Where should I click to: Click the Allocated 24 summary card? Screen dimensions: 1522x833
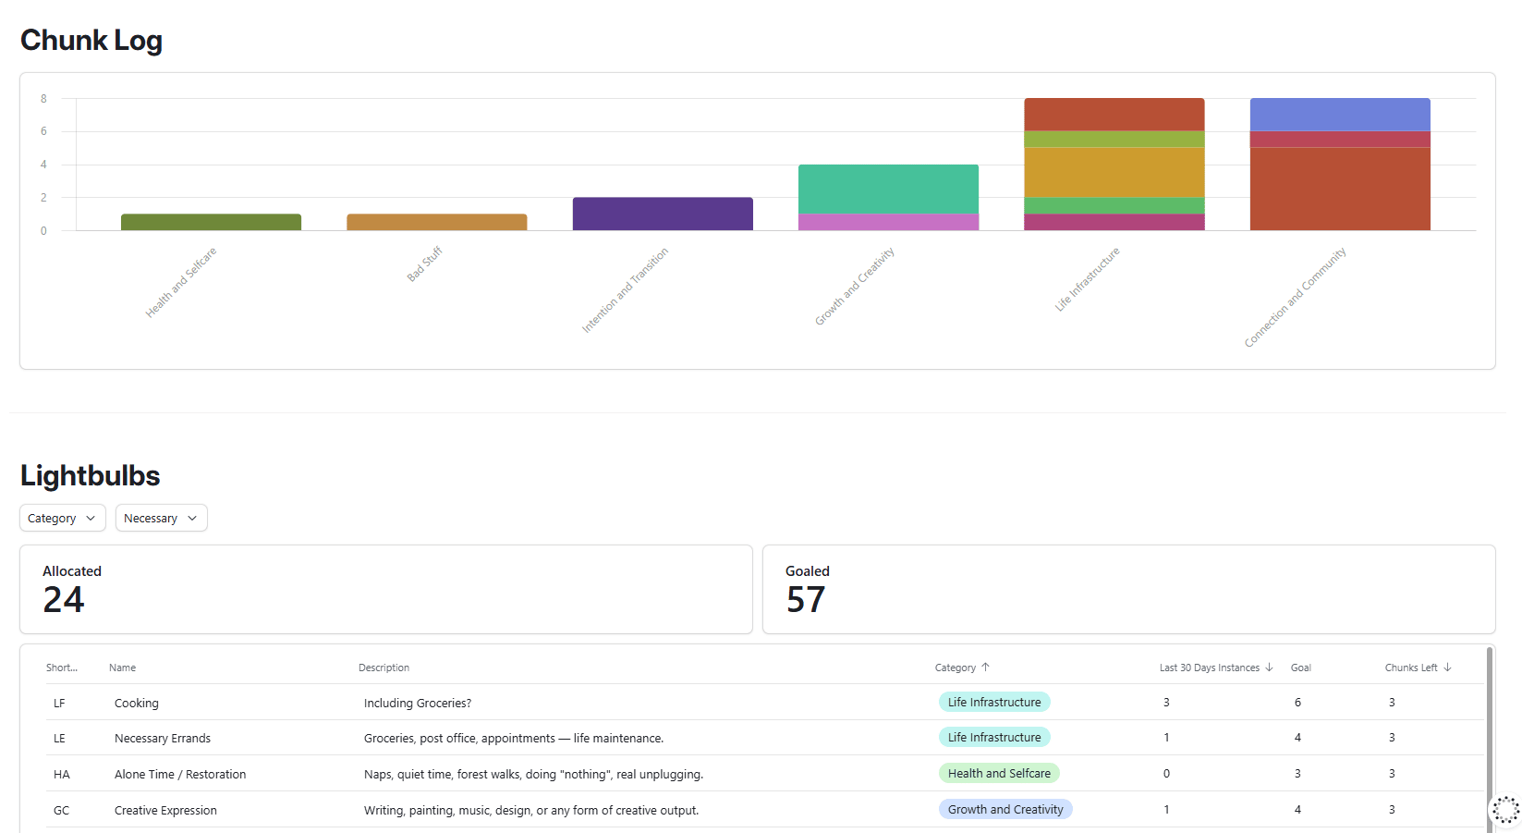pyautogui.click(x=386, y=590)
